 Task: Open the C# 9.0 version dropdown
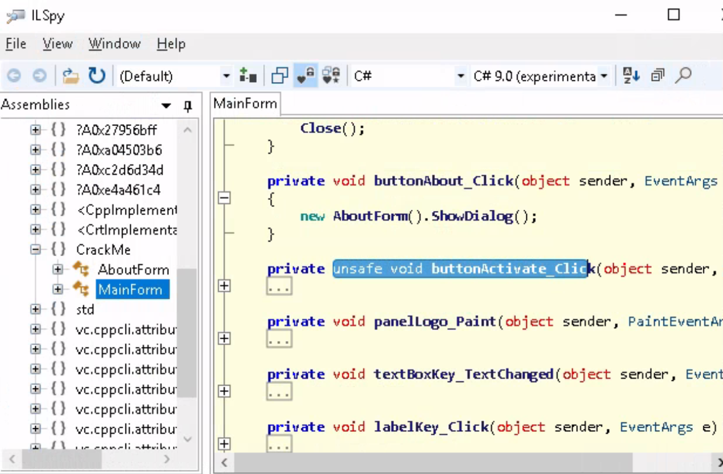pyautogui.click(x=604, y=76)
